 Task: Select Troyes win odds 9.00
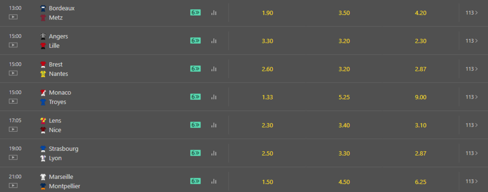421,97
